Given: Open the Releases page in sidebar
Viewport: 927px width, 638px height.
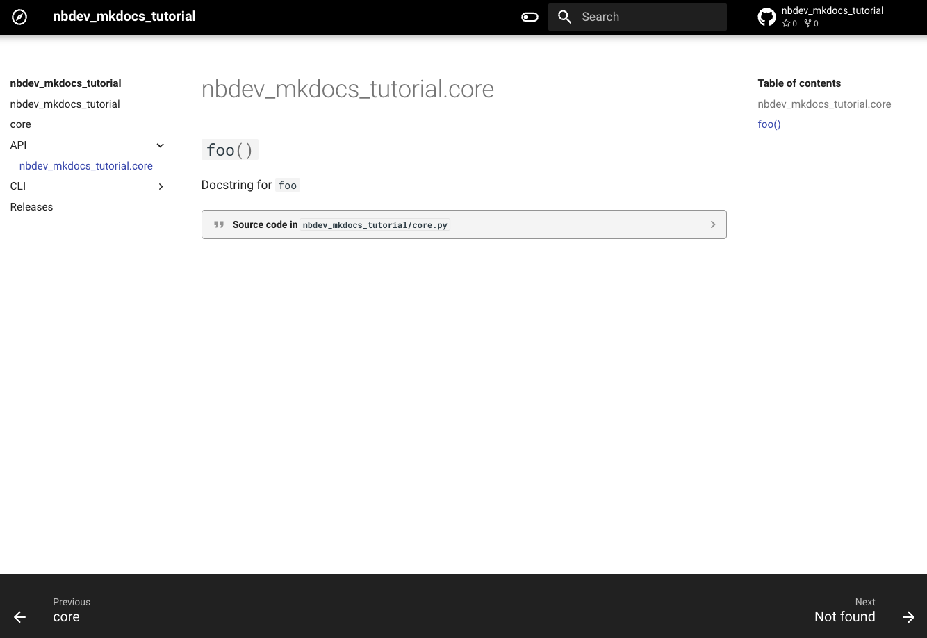Looking at the screenshot, I should (x=32, y=207).
